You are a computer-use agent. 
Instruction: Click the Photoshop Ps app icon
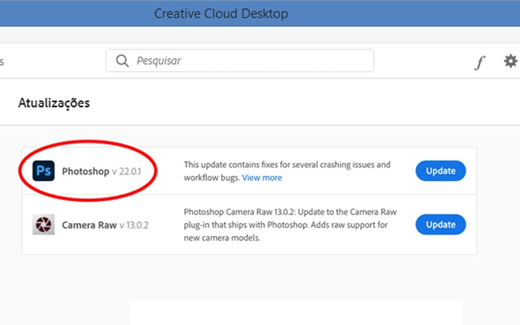[x=44, y=171]
